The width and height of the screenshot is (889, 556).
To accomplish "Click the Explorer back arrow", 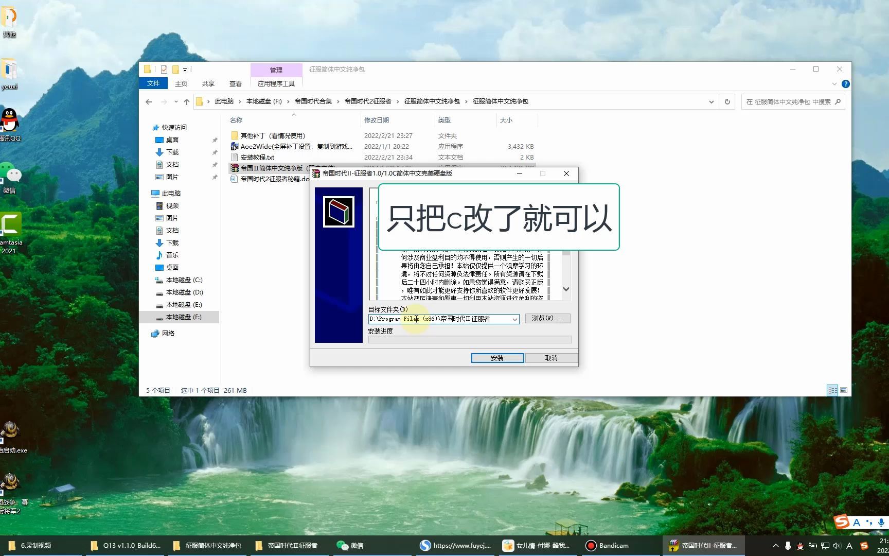I will coord(149,102).
